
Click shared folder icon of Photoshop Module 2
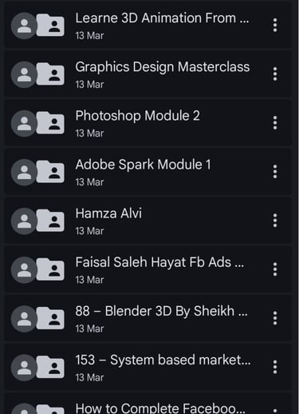50,123
